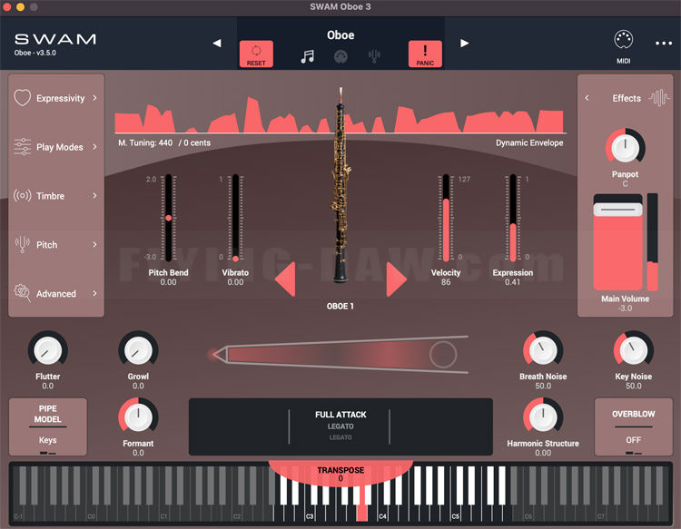Click the SWAM logo
The width and height of the screenshot is (681, 529).
tap(55, 40)
